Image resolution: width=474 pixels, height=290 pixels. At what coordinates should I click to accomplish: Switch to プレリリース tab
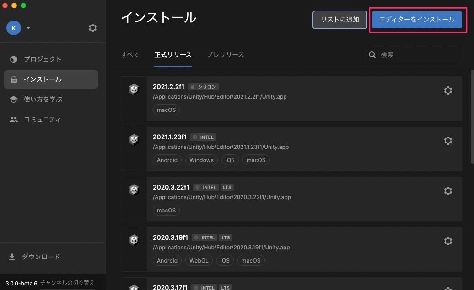[x=225, y=55]
